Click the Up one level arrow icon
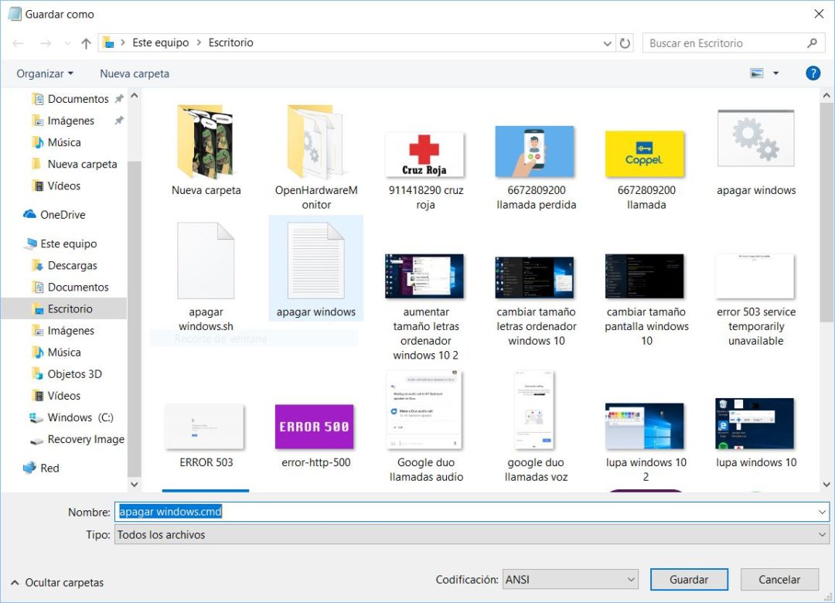 pyautogui.click(x=86, y=43)
